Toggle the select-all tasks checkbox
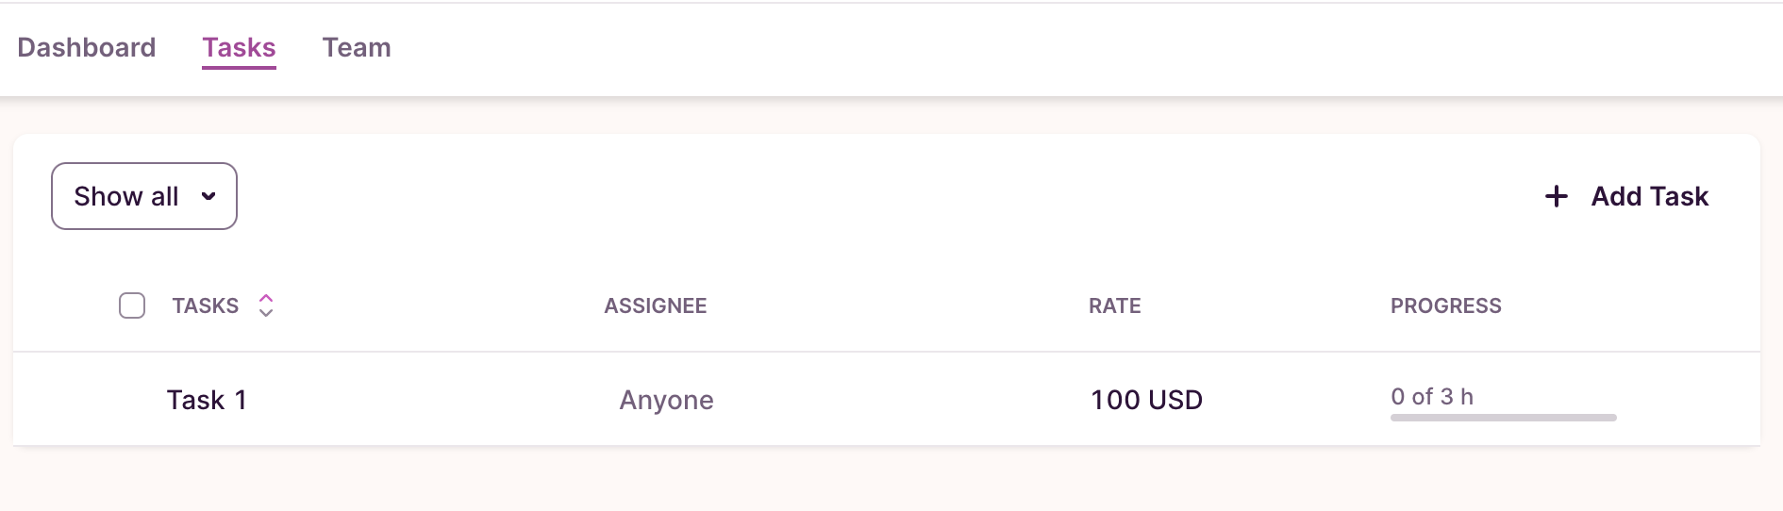The image size is (1783, 511). point(132,305)
